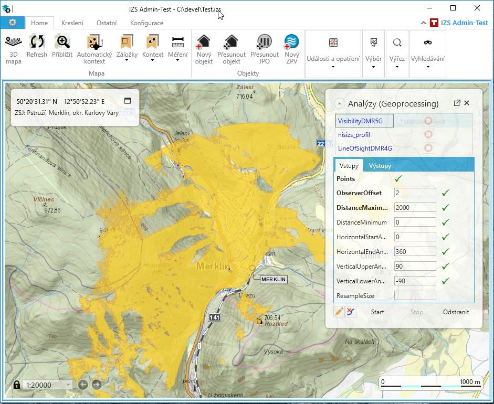Click the ZSJ Pstruží, Merklín location text
Viewport: 494px width, 404px height.
point(67,112)
